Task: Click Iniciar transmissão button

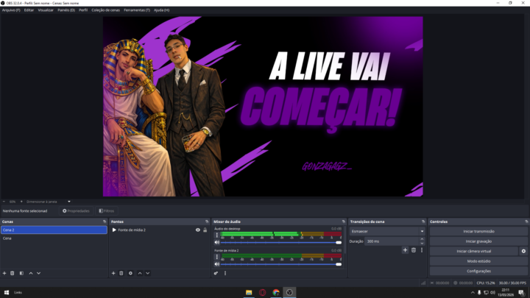Action: [478, 231]
